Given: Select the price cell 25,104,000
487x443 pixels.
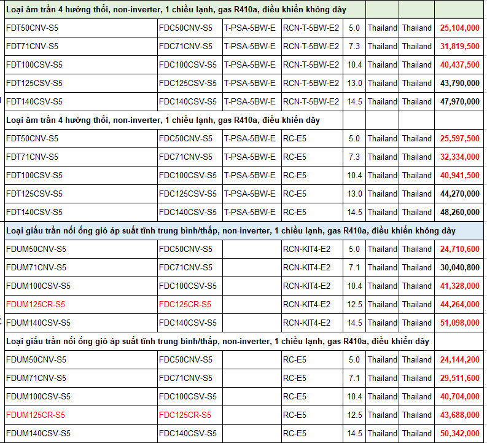Looking at the screenshot, I should tap(459, 28).
